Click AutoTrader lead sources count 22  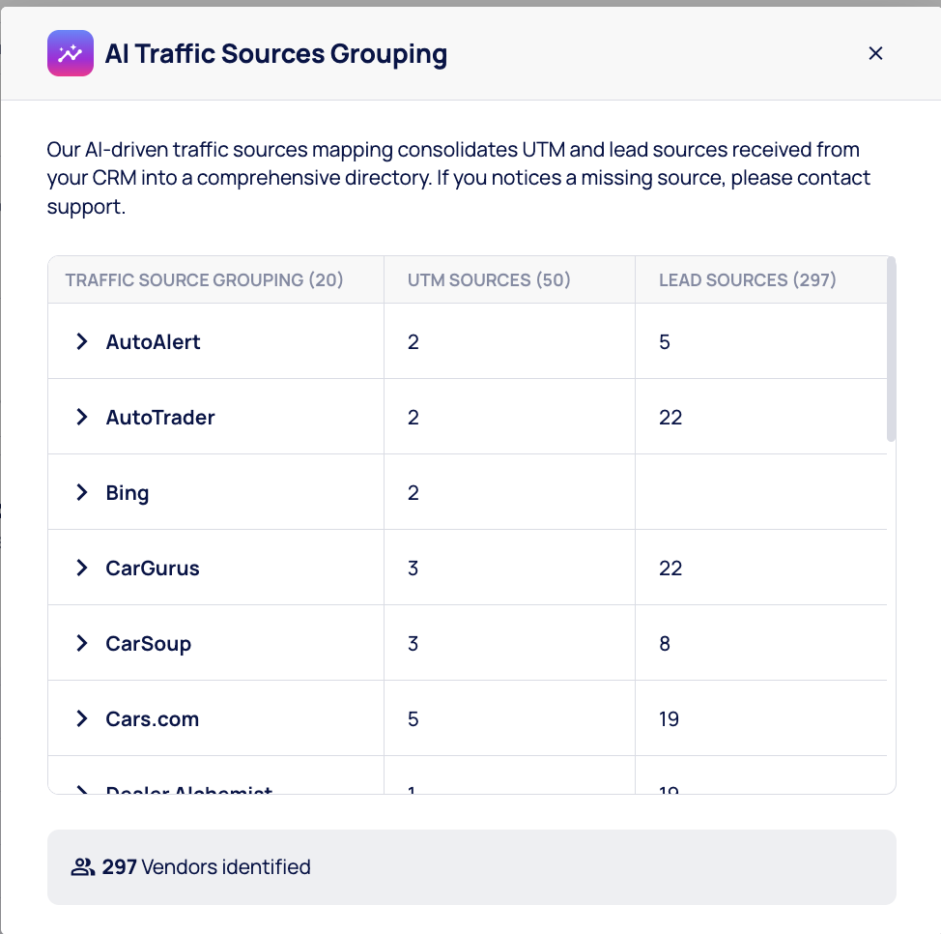pos(670,418)
